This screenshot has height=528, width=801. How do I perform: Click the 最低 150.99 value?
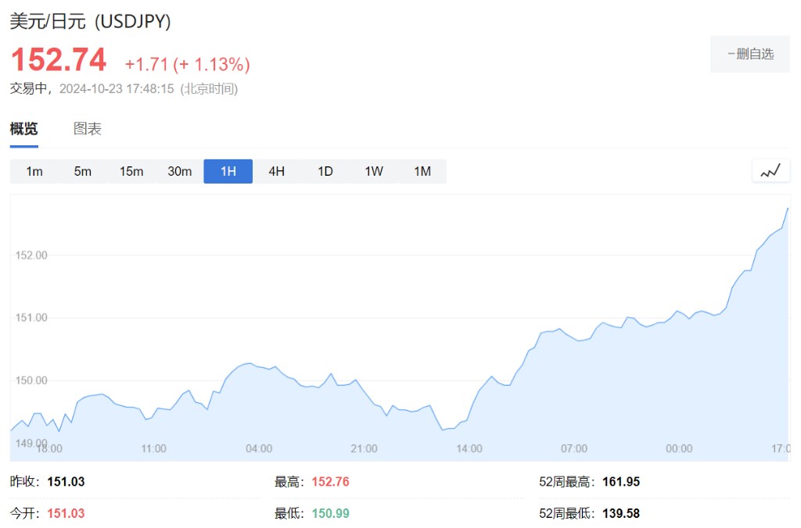point(330,513)
